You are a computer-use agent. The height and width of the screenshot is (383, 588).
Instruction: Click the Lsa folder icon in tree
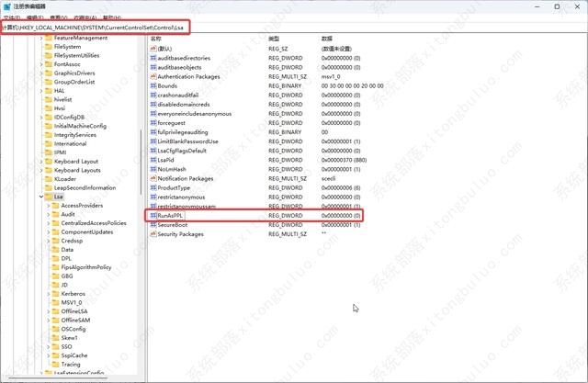[49, 197]
